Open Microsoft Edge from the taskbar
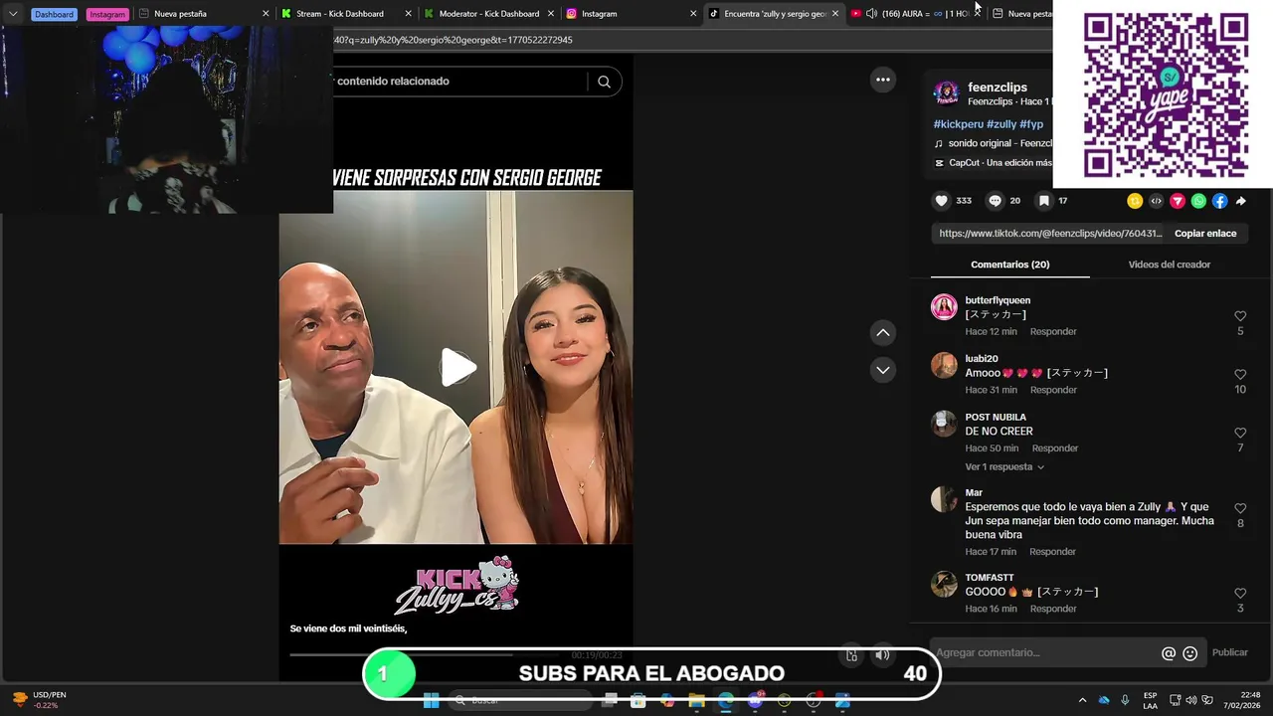 [726, 700]
